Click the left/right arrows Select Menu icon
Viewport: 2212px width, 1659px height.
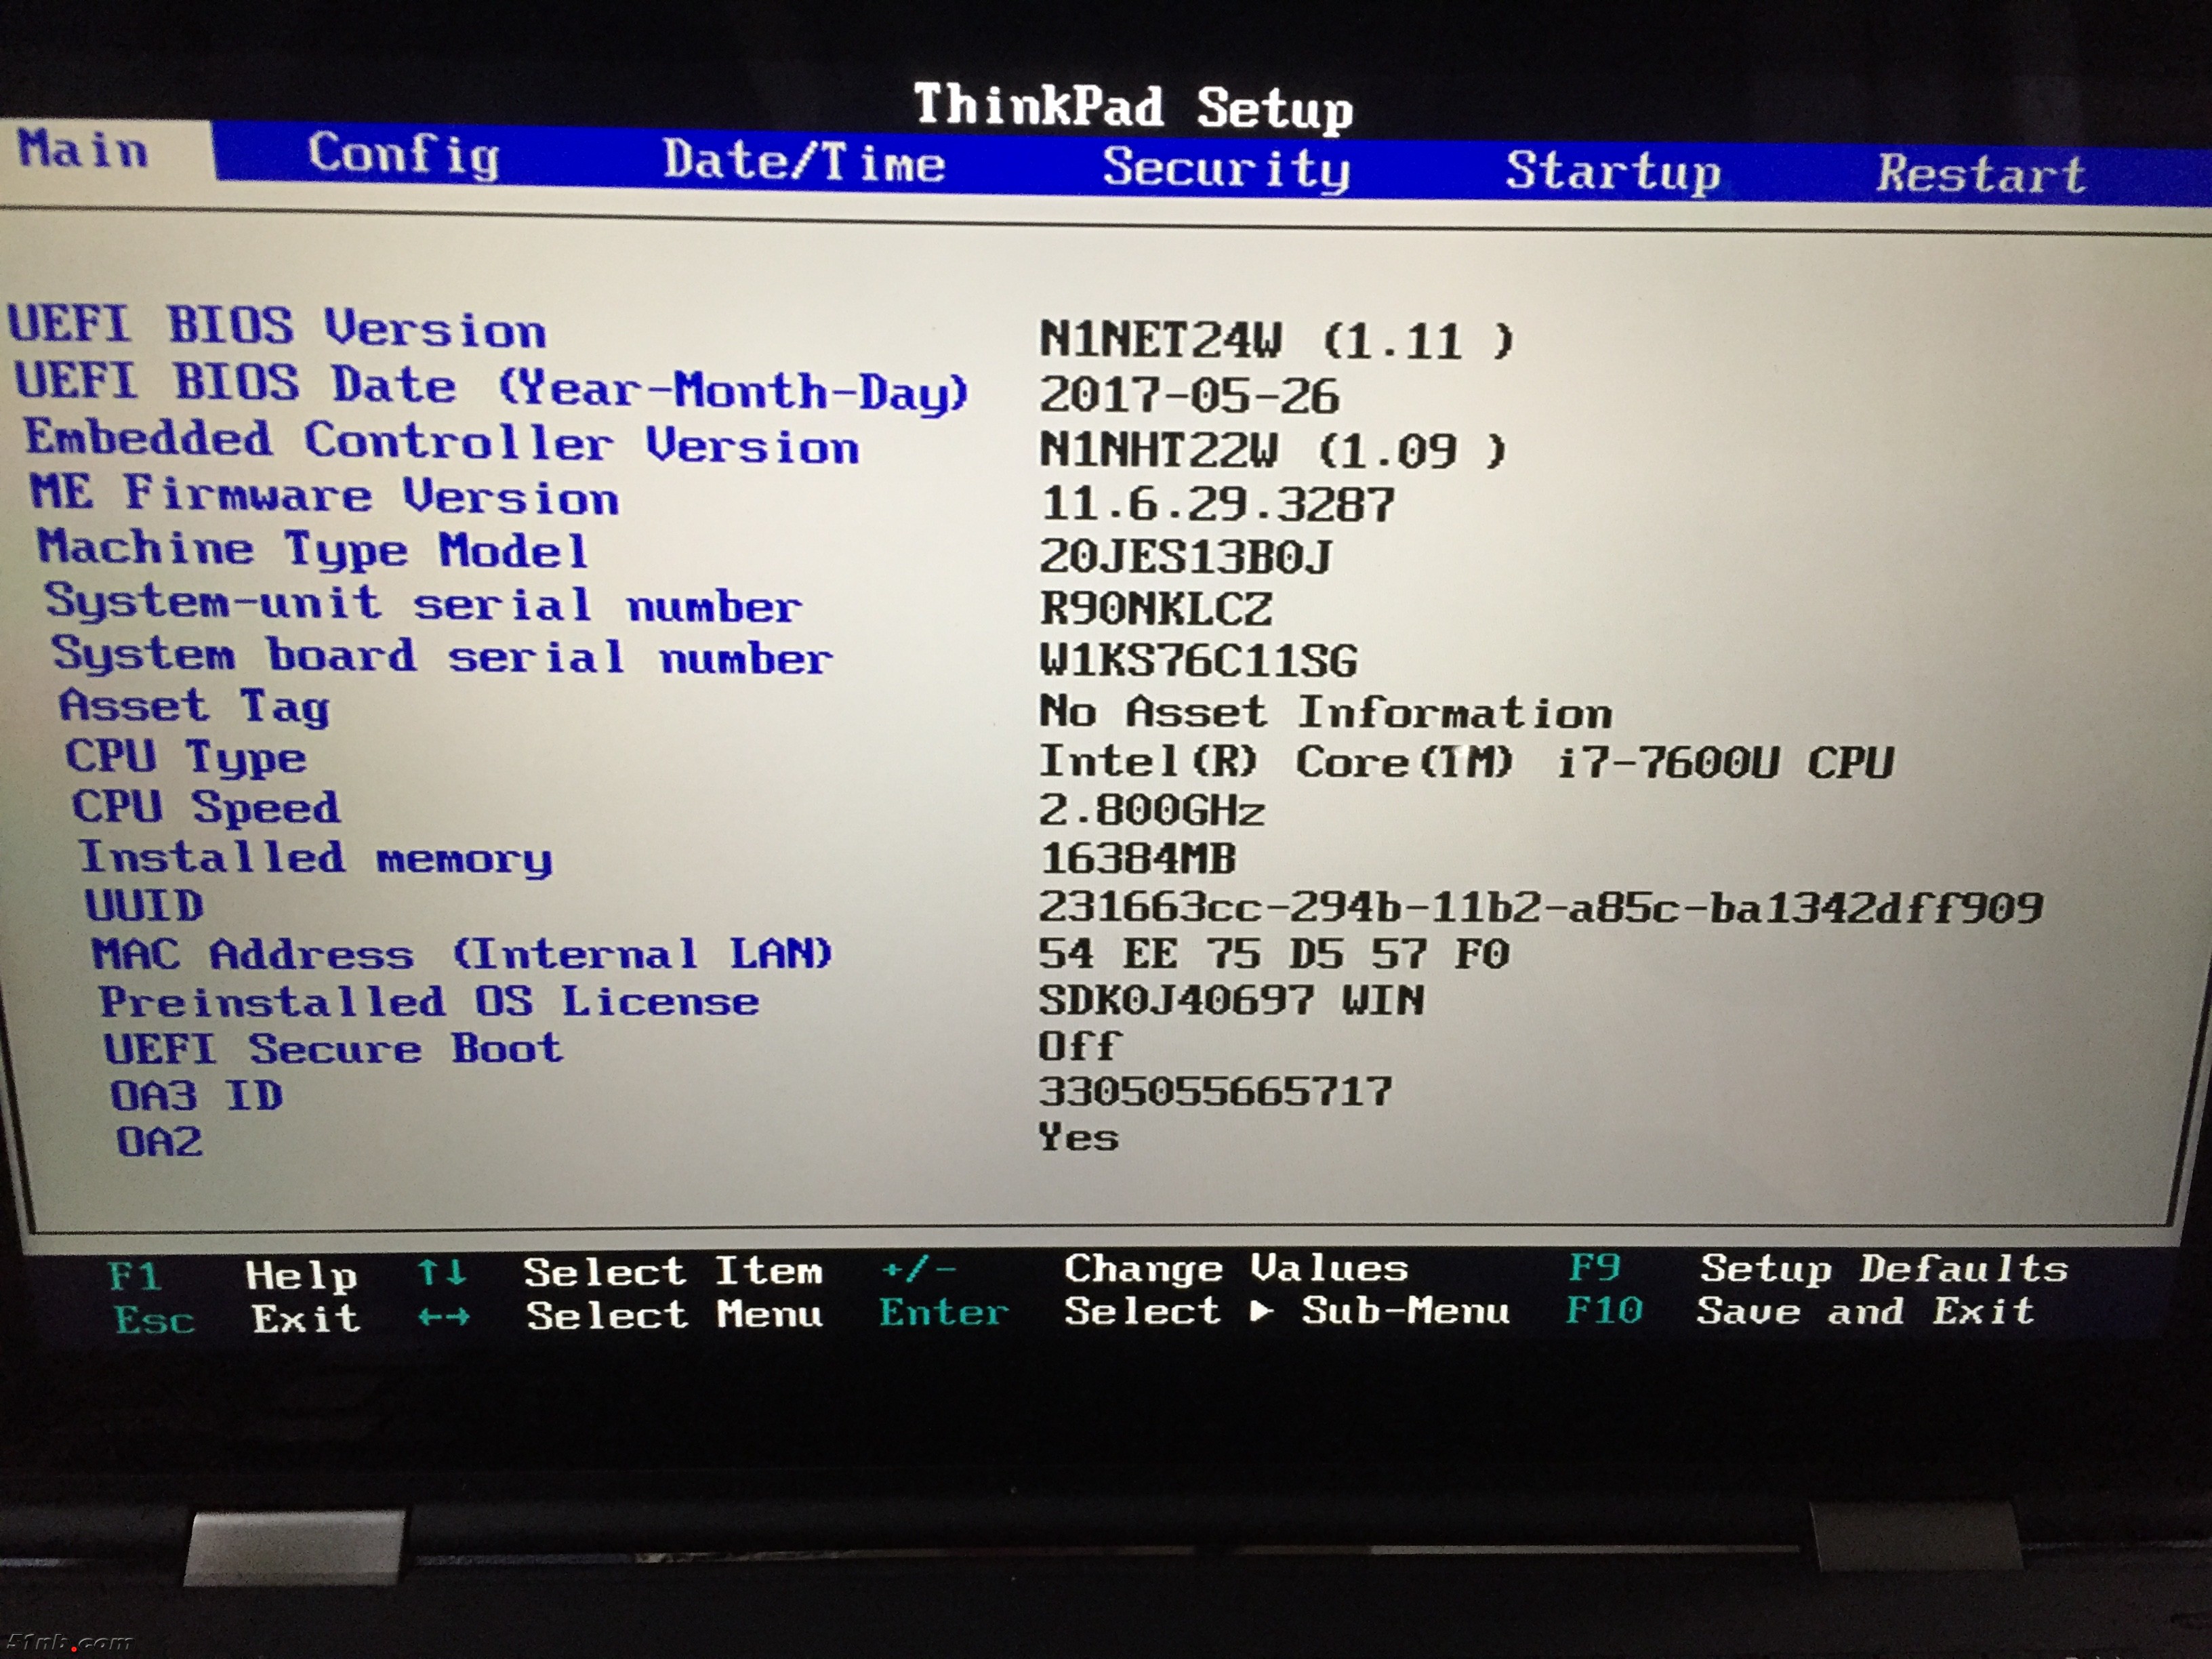(x=443, y=1317)
